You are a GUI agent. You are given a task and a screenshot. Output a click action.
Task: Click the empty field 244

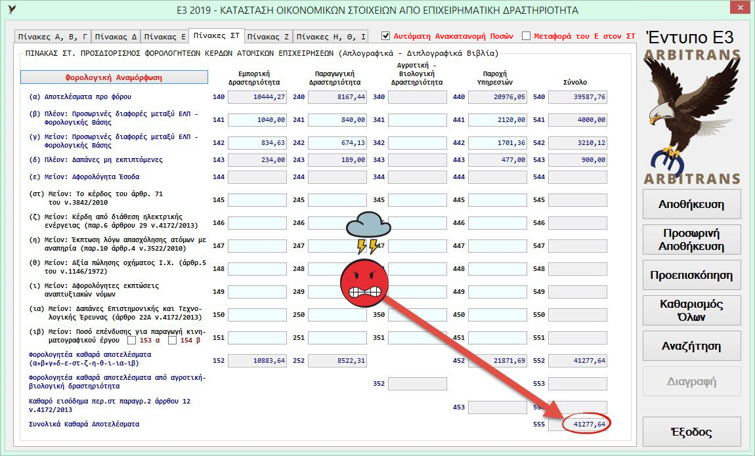[x=337, y=177]
